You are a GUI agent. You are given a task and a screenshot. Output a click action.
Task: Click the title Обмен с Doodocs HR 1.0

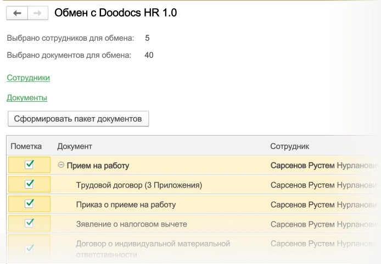116,13
